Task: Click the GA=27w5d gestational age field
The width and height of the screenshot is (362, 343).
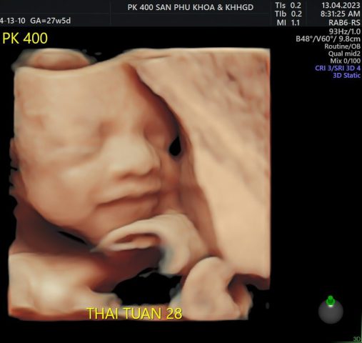Action: 51,21
